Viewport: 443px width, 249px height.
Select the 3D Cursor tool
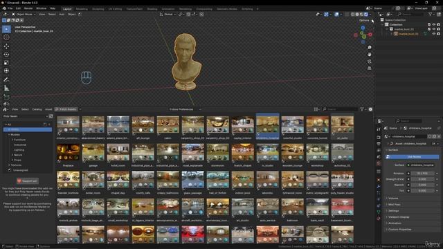click(6, 37)
